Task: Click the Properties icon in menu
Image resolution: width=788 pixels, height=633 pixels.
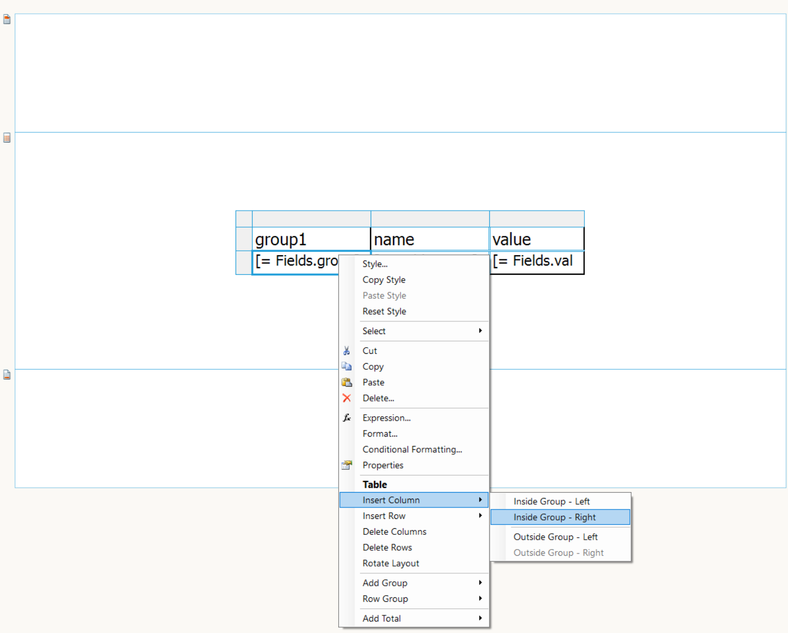Action: tap(347, 465)
